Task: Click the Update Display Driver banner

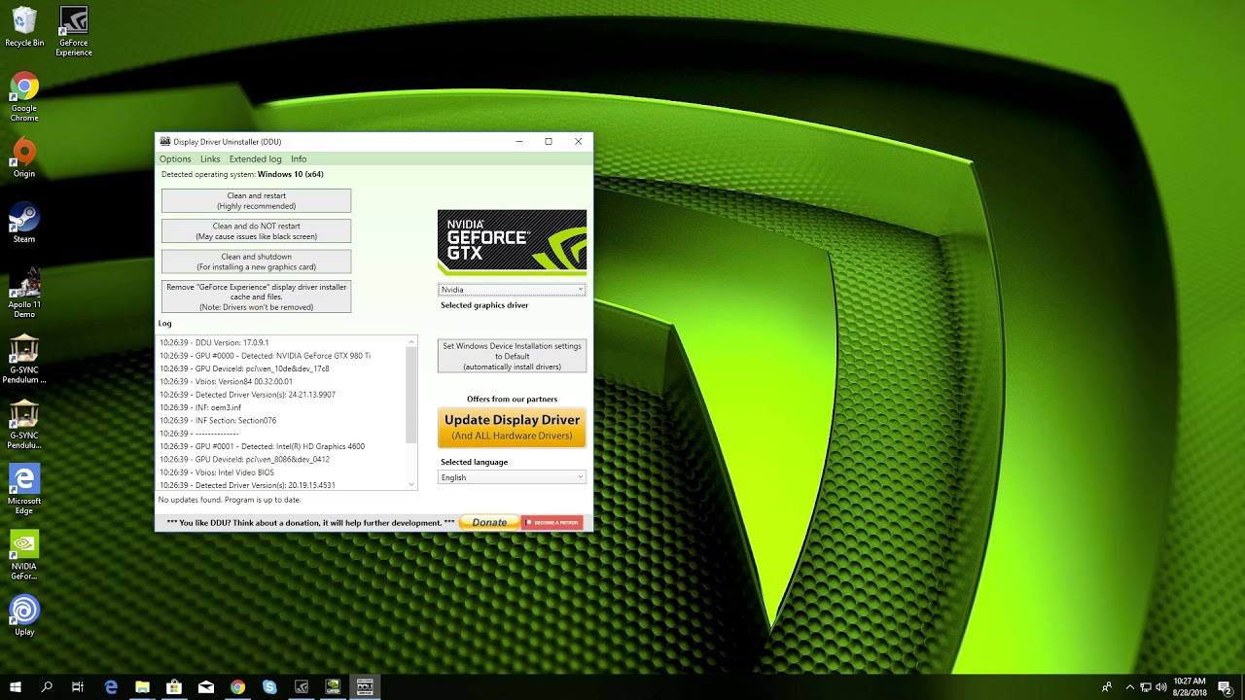Action: (x=512, y=427)
